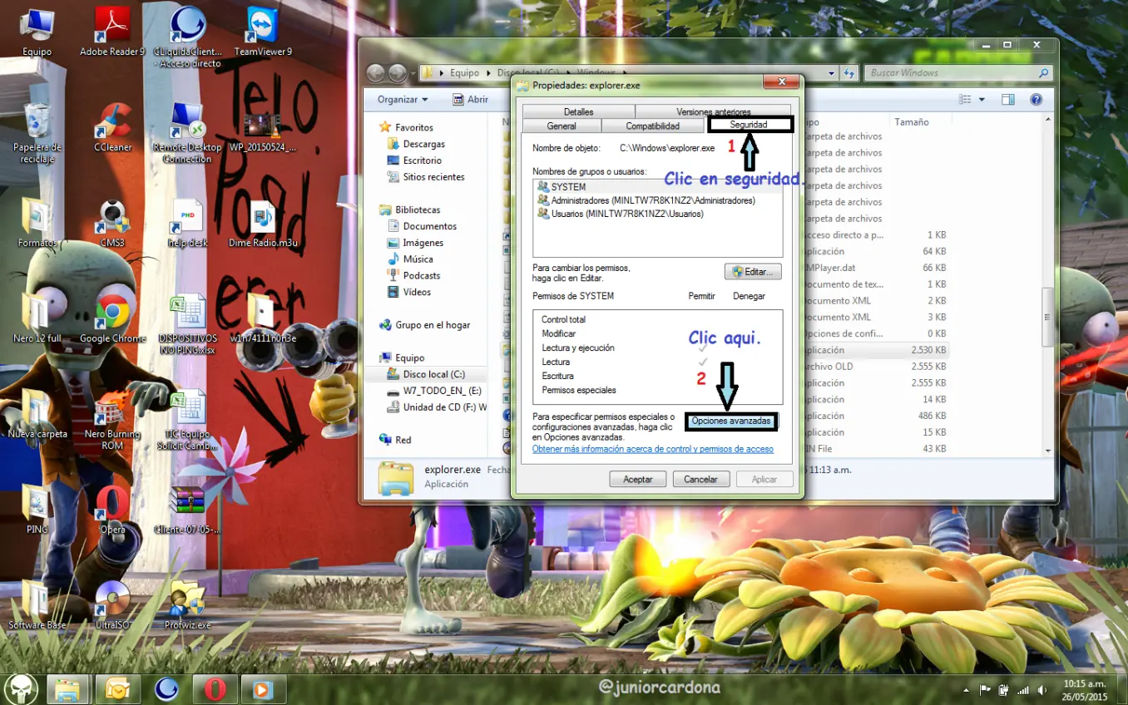Select the CMS3 desktop shortcut
Screen dimensions: 1128x705
112,223
